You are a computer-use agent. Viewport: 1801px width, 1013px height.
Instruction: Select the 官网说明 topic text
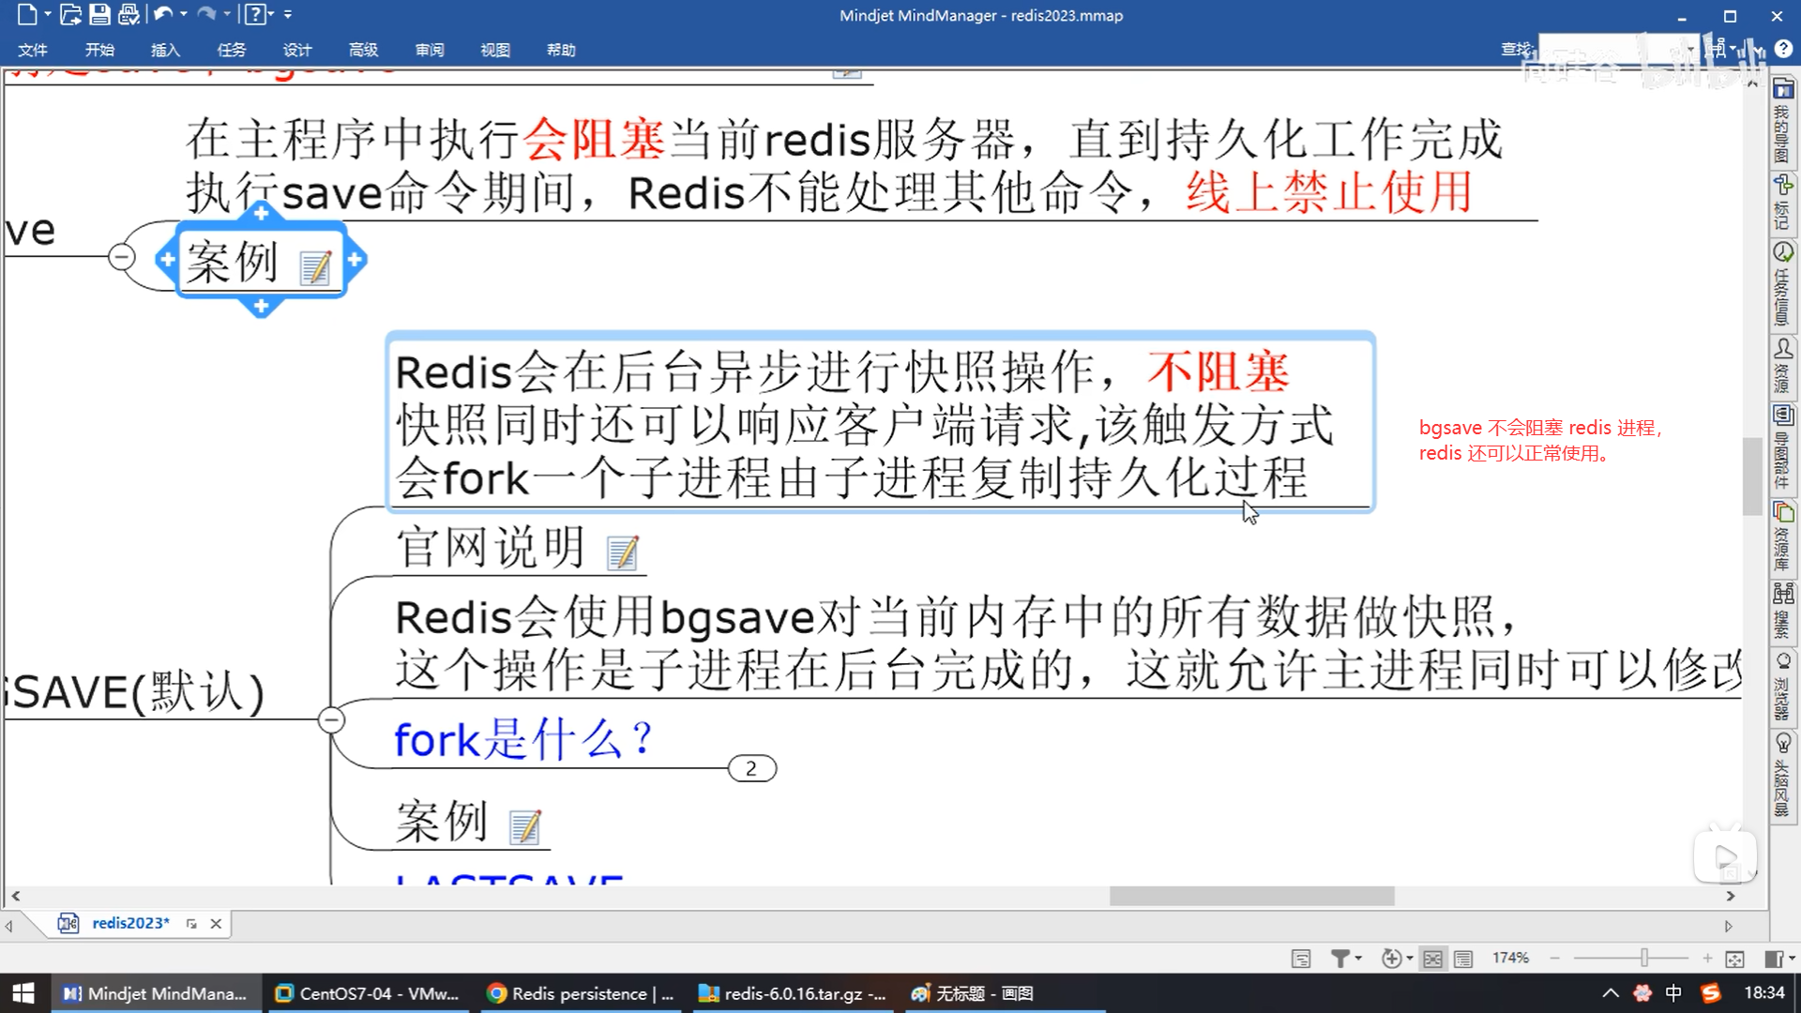[x=491, y=548]
